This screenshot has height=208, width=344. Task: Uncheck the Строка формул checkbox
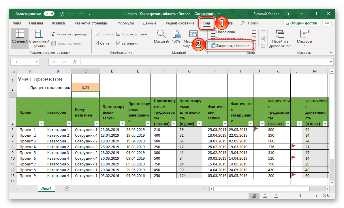pyautogui.click(x=119, y=34)
